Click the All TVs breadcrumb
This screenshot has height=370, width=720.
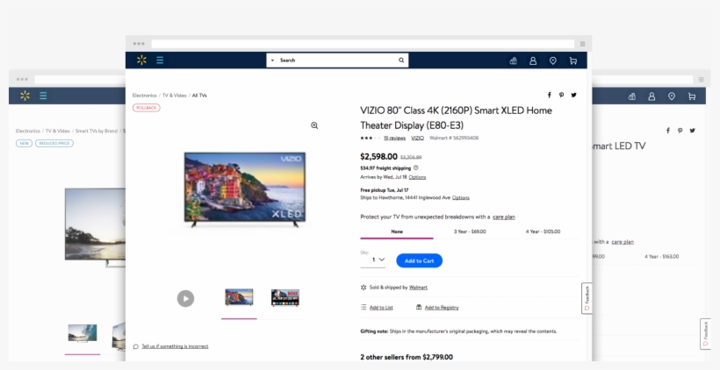click(199, 96)
